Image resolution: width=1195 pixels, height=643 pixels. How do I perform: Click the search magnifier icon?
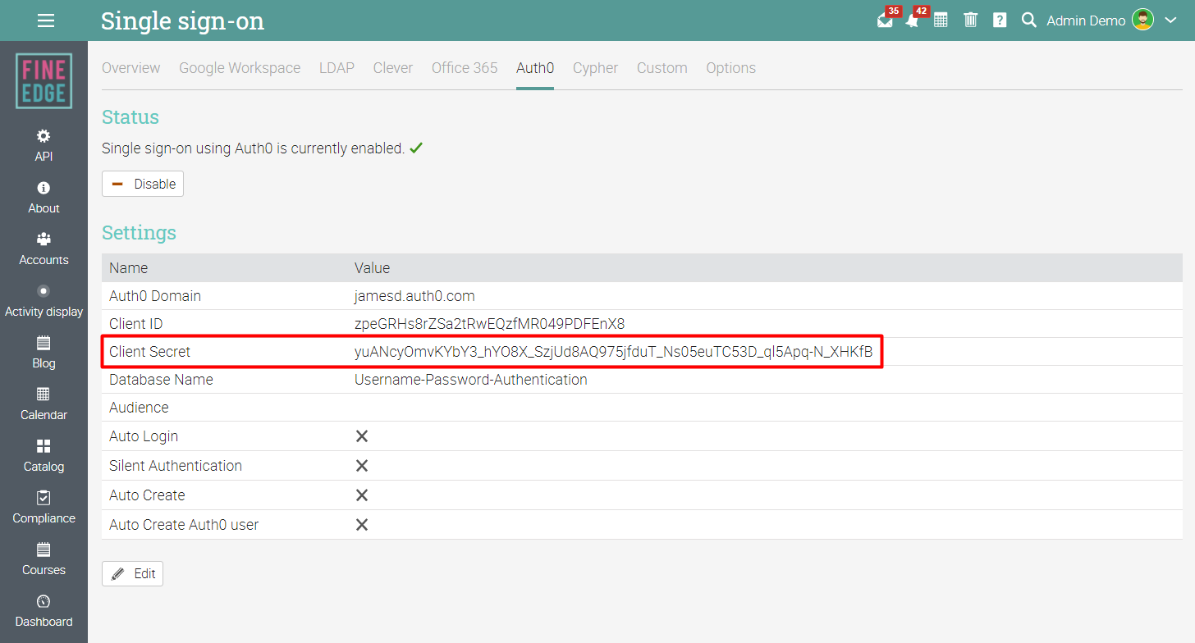pos(1028,21)
